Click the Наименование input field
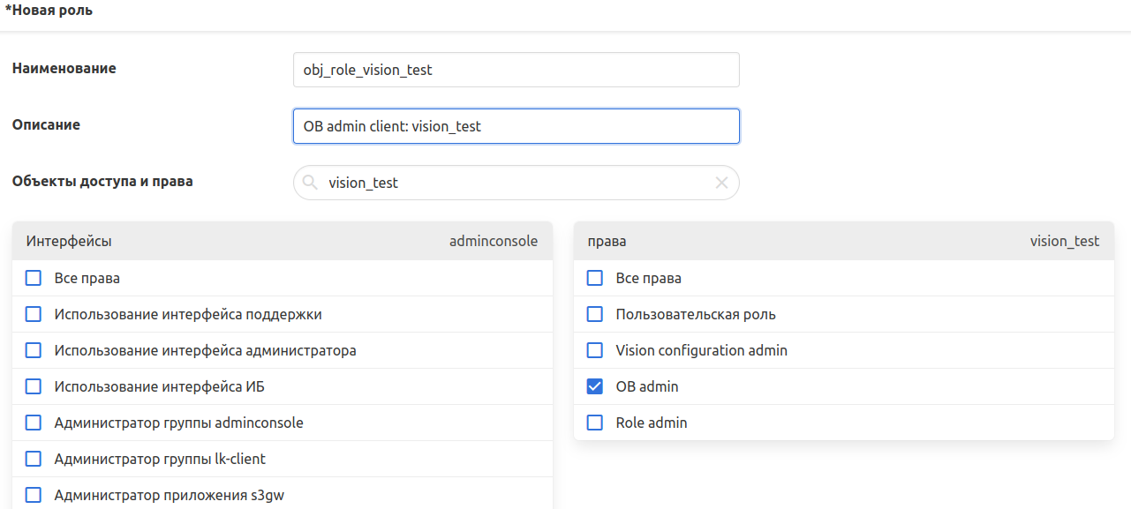This screenshot has height=509, width=1131. coord(516,70)
